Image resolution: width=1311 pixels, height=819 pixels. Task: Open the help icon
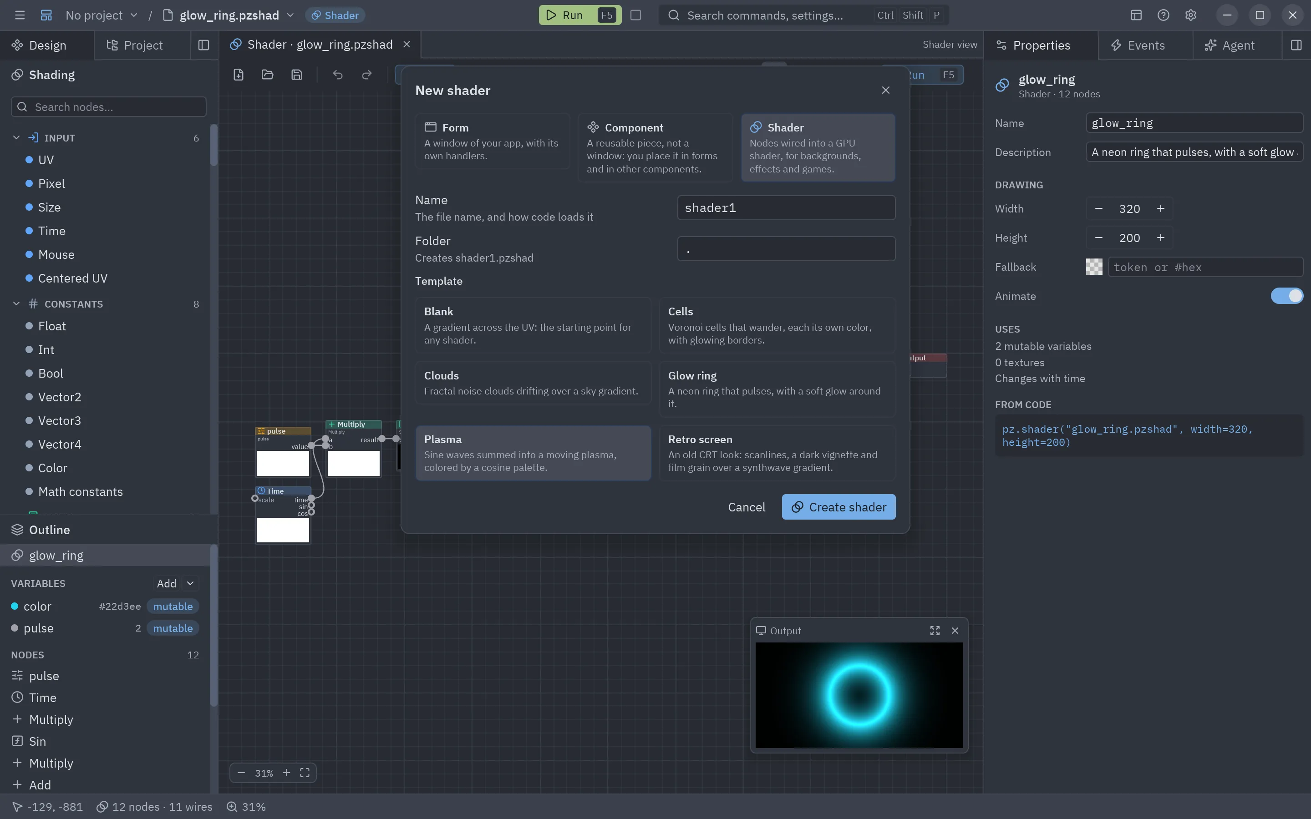[x=1164, y=15]
